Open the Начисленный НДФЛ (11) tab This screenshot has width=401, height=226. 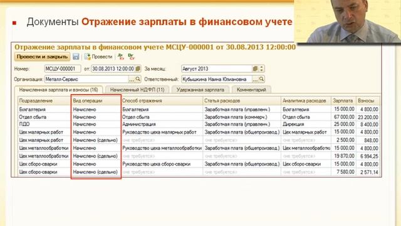[137, 90]
